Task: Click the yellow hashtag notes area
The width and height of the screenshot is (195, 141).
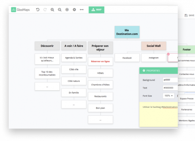Action: [158, 114]
